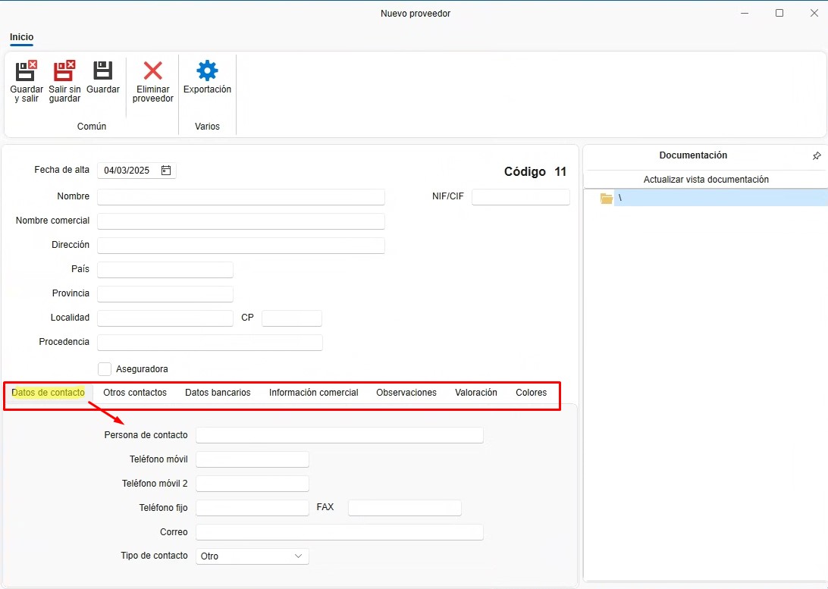Focus the Teléfono móvil field
Image resolution: width=828 pixels, height=589 pixels.
tap(252, 459)
